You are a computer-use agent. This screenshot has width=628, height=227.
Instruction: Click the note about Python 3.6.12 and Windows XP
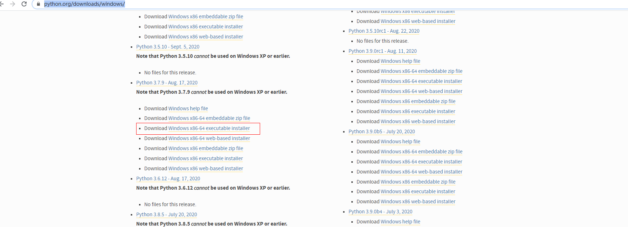(213, 188)
